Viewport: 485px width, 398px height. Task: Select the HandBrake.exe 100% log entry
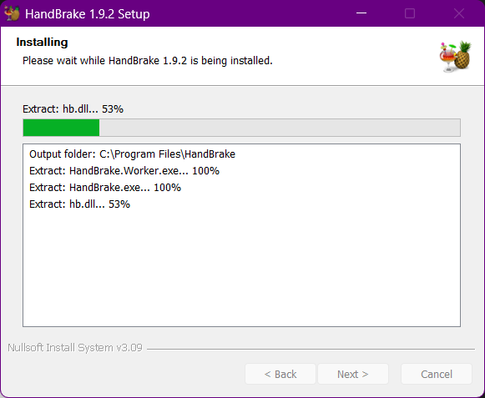tap(105, 188)
